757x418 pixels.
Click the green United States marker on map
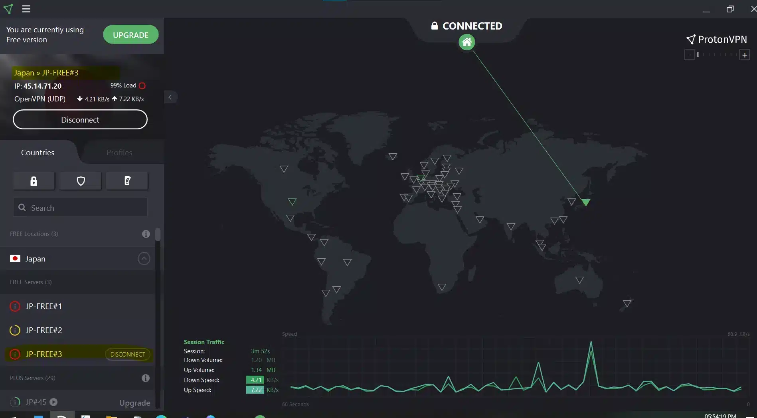(292, 202)
